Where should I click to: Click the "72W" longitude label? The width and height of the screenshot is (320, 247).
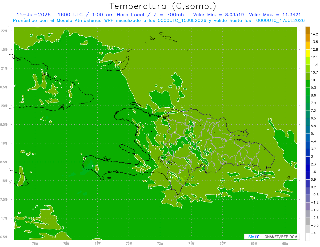coord(160,243)
